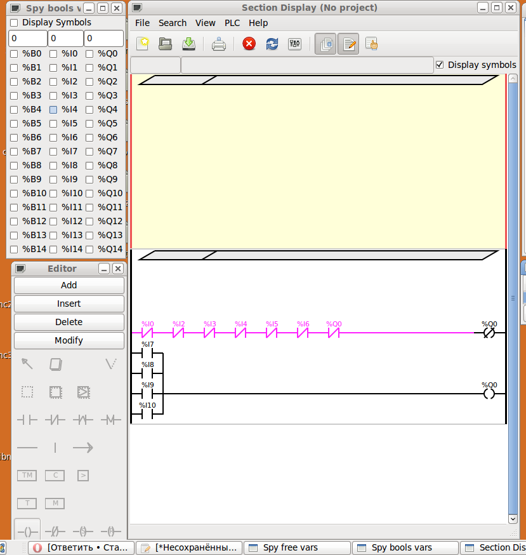Select the old T timer block tool
Image resolution: width=526 pixels, height=555 pixels.
pos(27,503)
